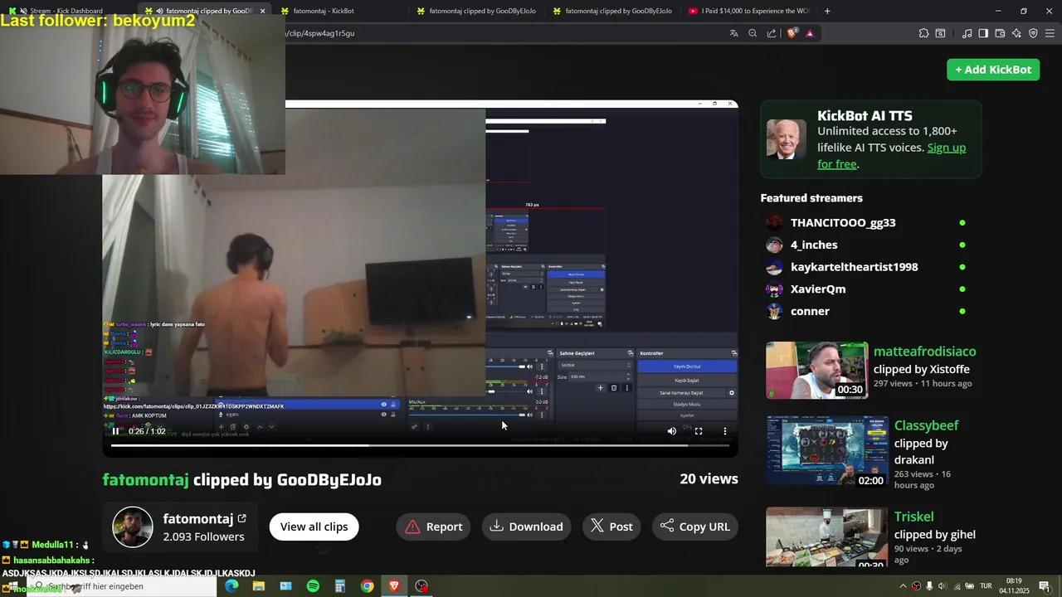1062x597 pixels.
Task: Mute the clip using the volume icon
Action: (672, 431)
